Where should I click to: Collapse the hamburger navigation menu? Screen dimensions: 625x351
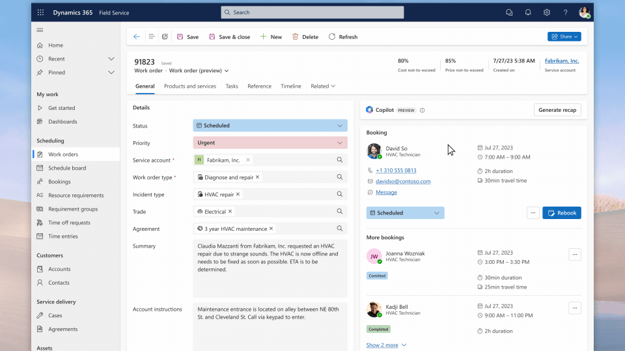(40, 30)
